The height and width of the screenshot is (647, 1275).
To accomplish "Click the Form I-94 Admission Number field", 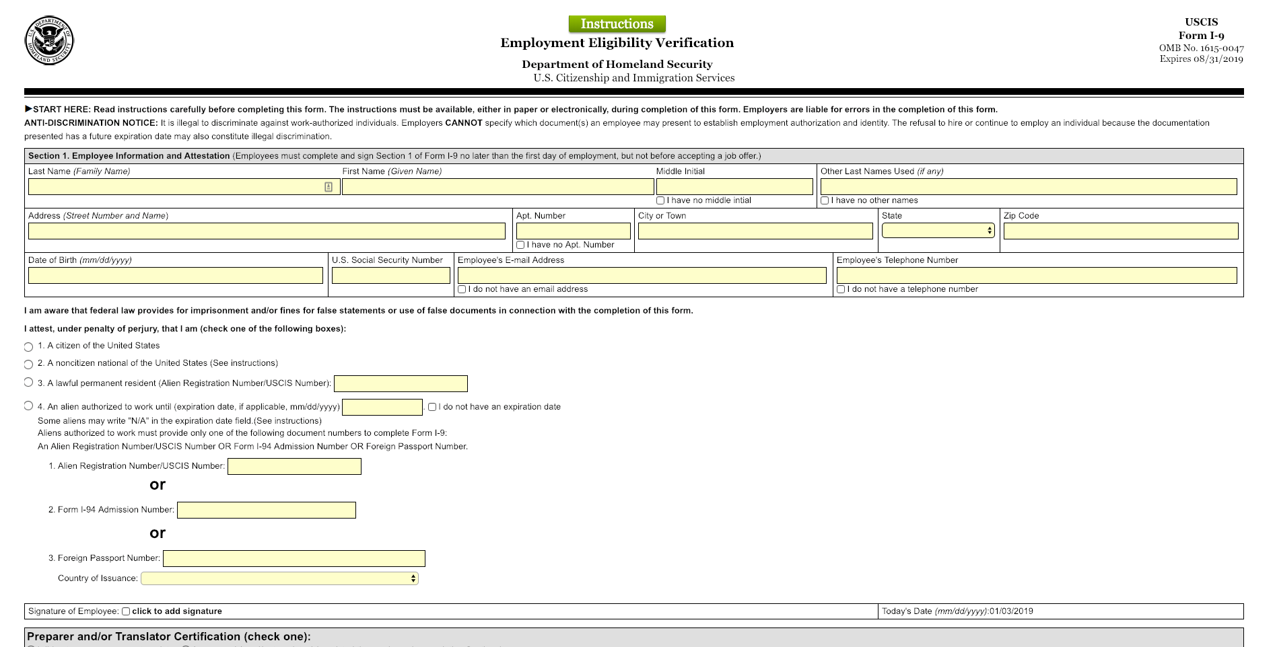I will 267,510.
